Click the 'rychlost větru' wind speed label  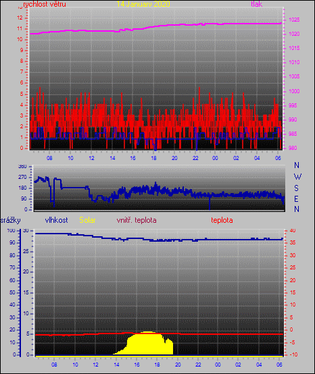tap(45, 4)
